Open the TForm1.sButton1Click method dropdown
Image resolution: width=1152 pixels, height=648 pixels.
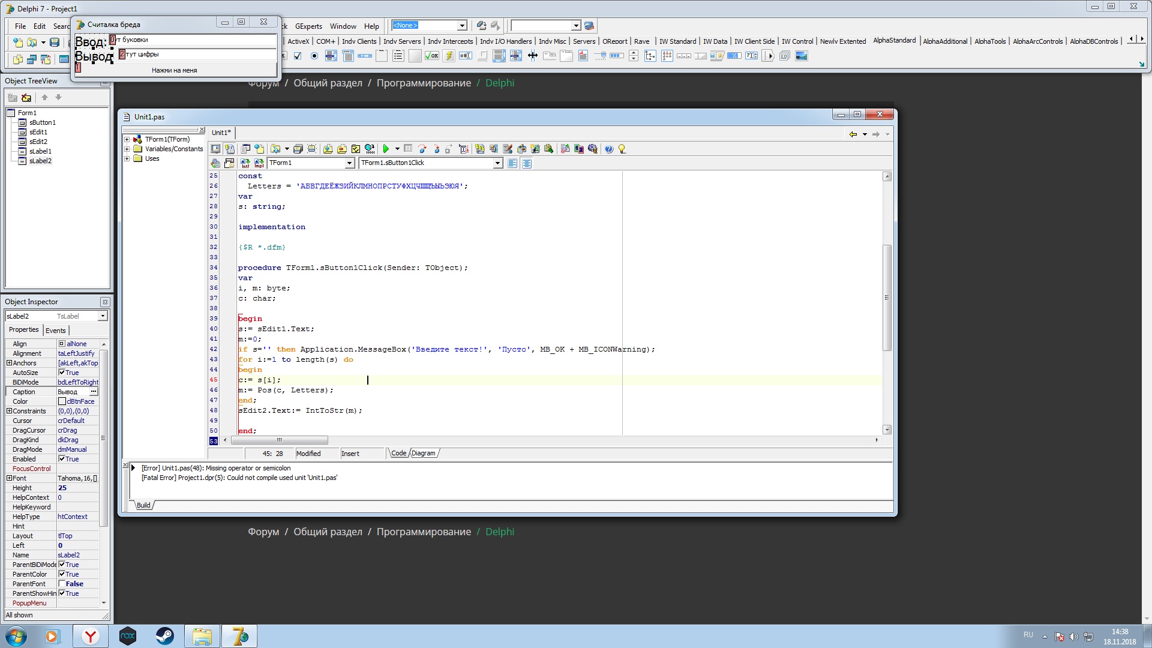pyautogui.click(x=497, y=163)
